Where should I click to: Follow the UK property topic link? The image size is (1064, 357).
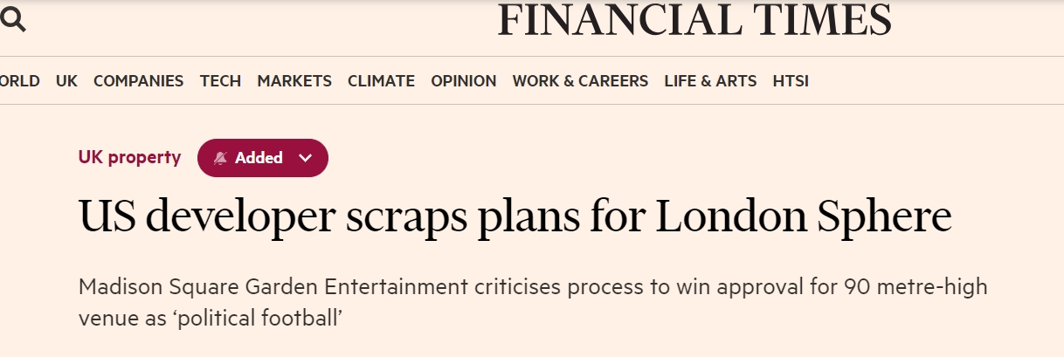[129, 158]
